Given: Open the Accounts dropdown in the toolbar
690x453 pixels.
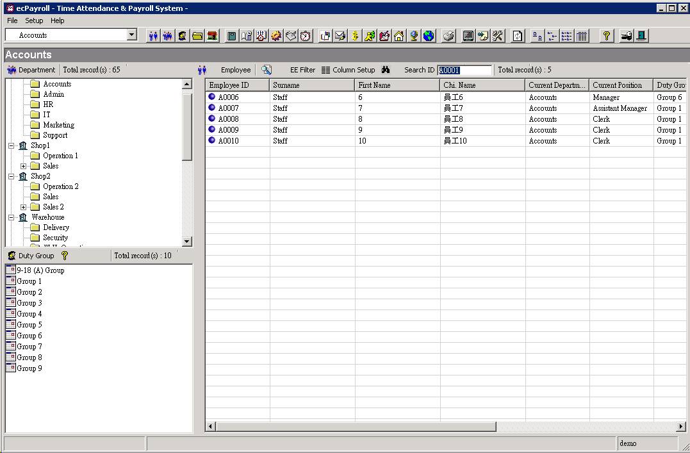Looking at the screenshot, I should (x=131, y=35).
